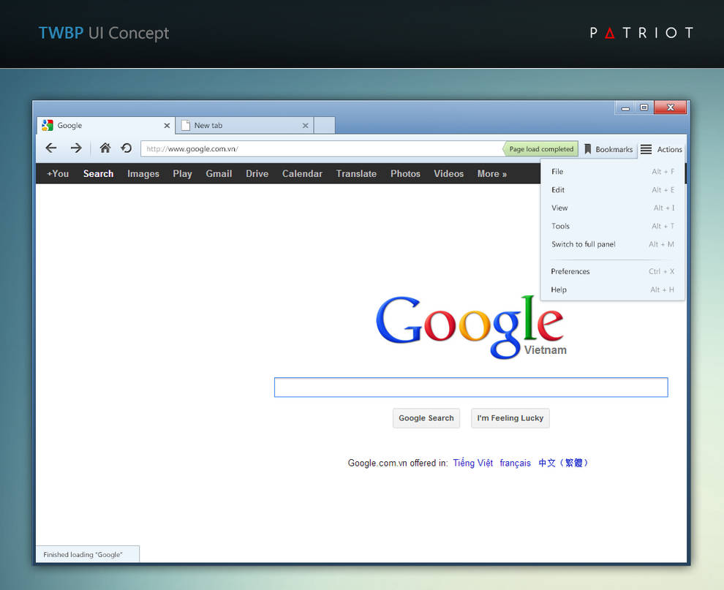The width and height of the screenshot is (724, 590).
Task: Open a new tab with the empty tab button
Action: (325, 125)
